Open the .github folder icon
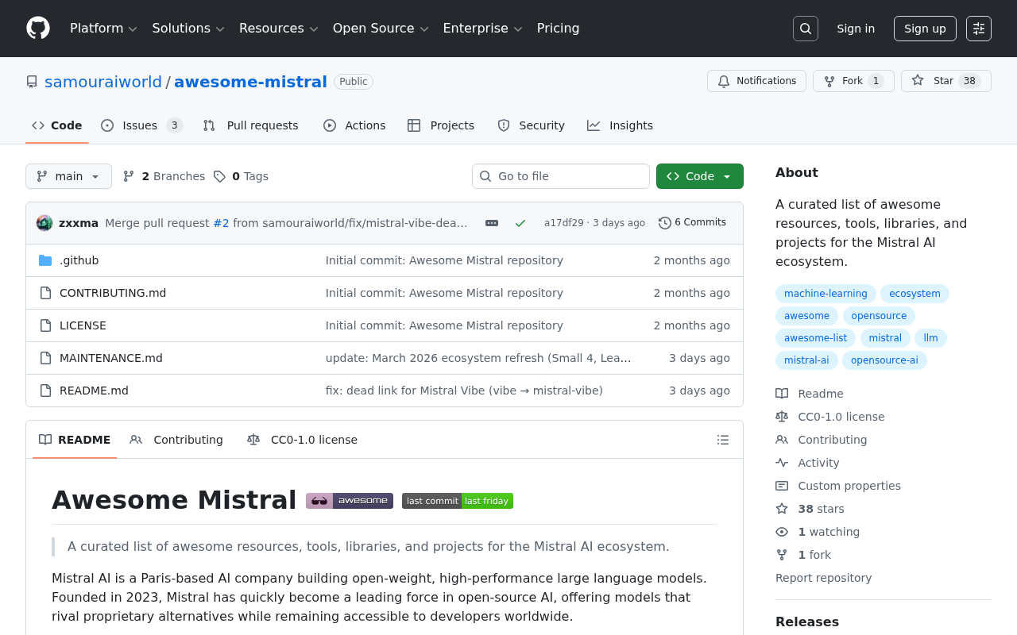This screenshot has height=635, width=1017. 45,260
